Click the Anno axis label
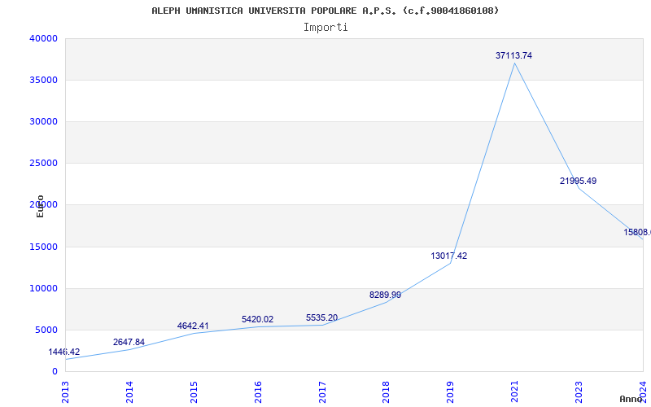 631,399
